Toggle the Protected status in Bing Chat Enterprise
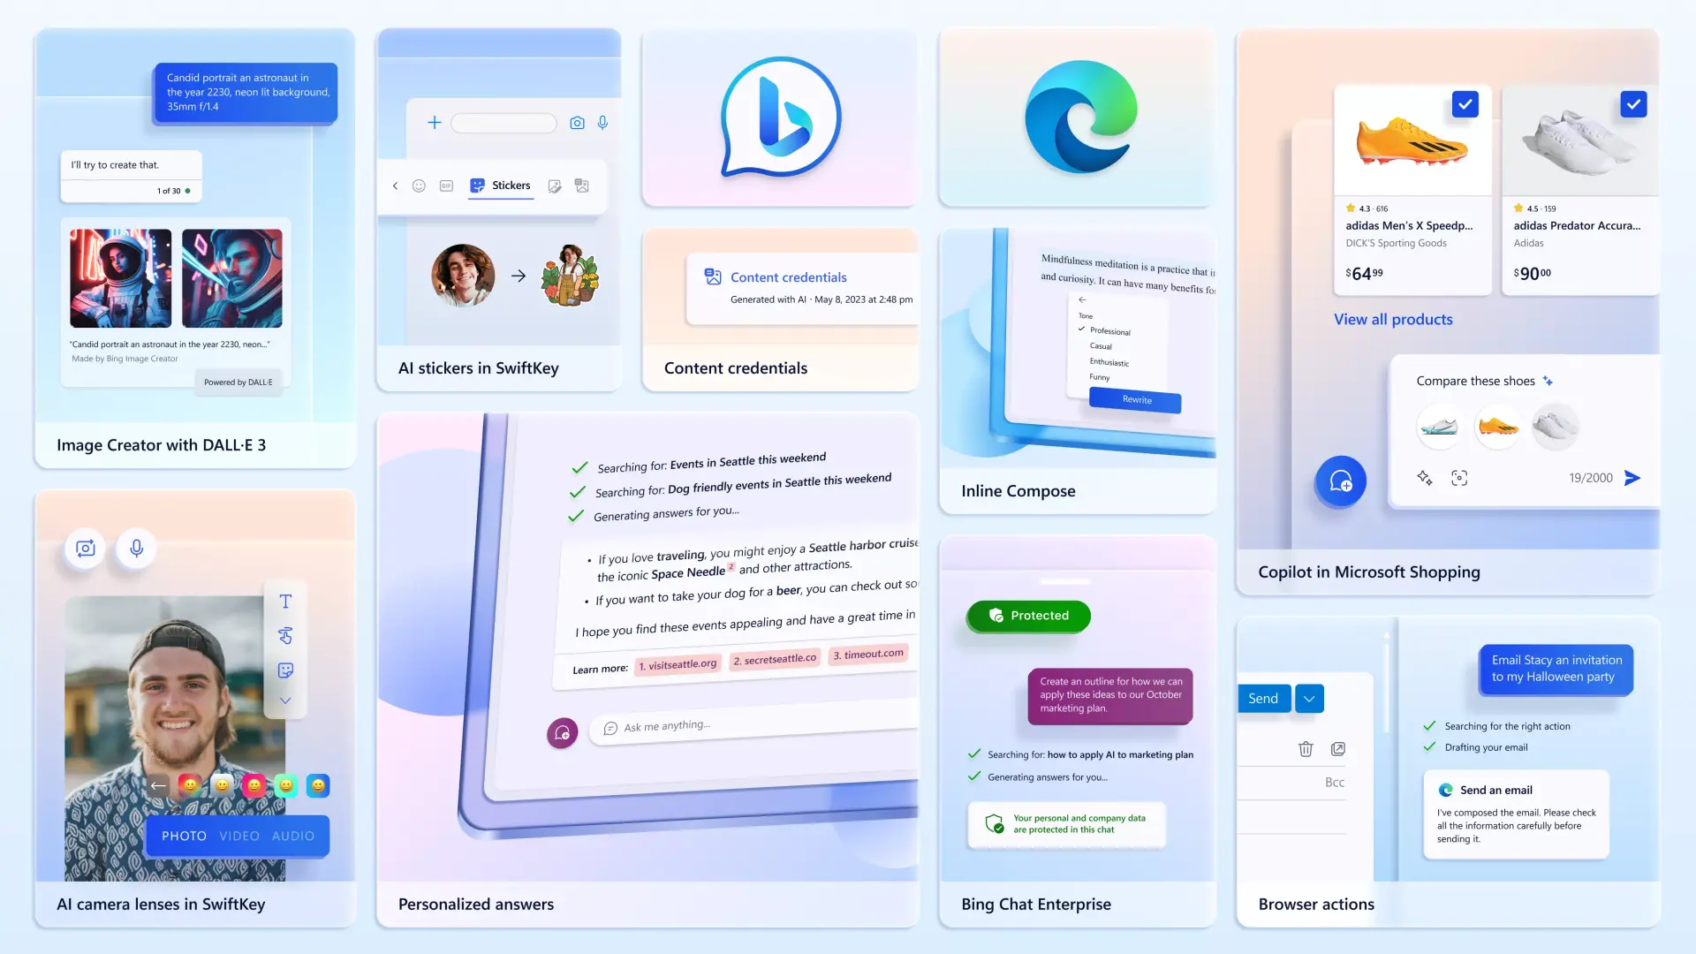This screenshot has width=1696, height=954. (x=1028, y=615)
